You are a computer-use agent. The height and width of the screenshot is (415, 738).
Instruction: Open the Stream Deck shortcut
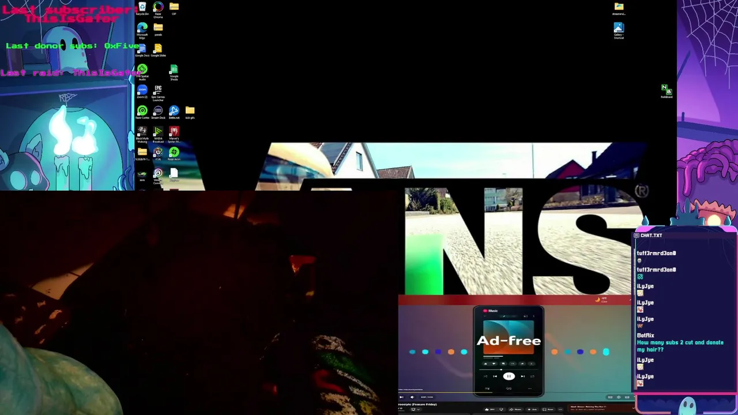pos(158,112)
